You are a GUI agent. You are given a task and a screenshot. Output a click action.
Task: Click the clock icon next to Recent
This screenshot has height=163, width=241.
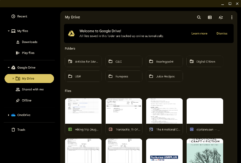coord(13,16)
